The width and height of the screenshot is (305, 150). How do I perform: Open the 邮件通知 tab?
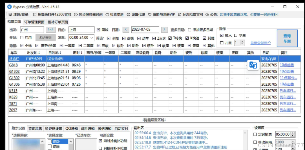tap(88, 128)
